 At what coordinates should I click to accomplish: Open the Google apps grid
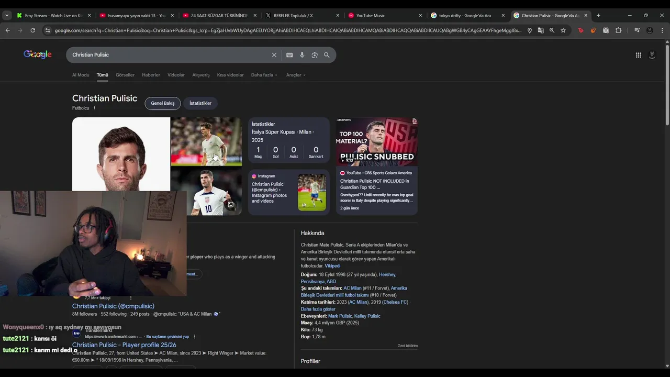tap(638, 55)
